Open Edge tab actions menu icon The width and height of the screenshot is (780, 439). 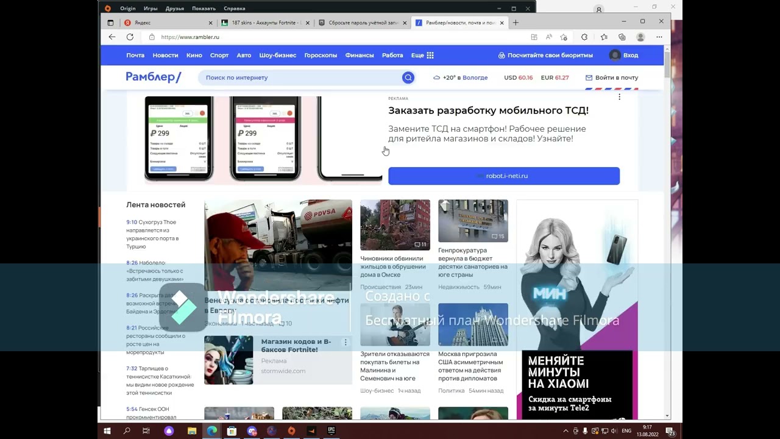pos(110,23)
